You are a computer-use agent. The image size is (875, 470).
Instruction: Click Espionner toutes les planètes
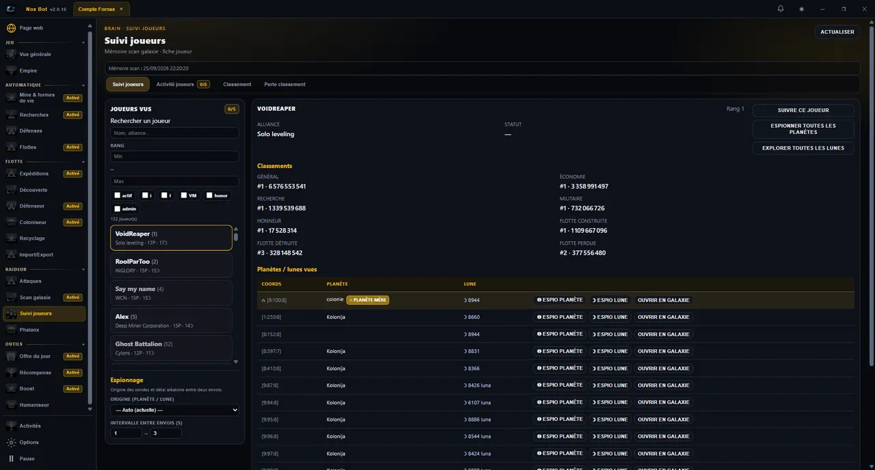tap(803, 128)
